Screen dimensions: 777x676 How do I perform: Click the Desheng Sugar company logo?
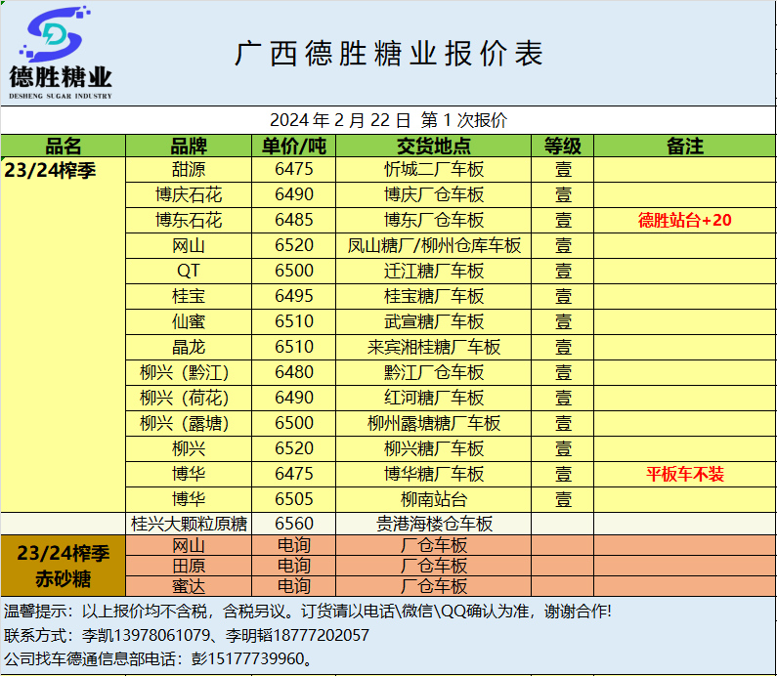coord(61,54)
